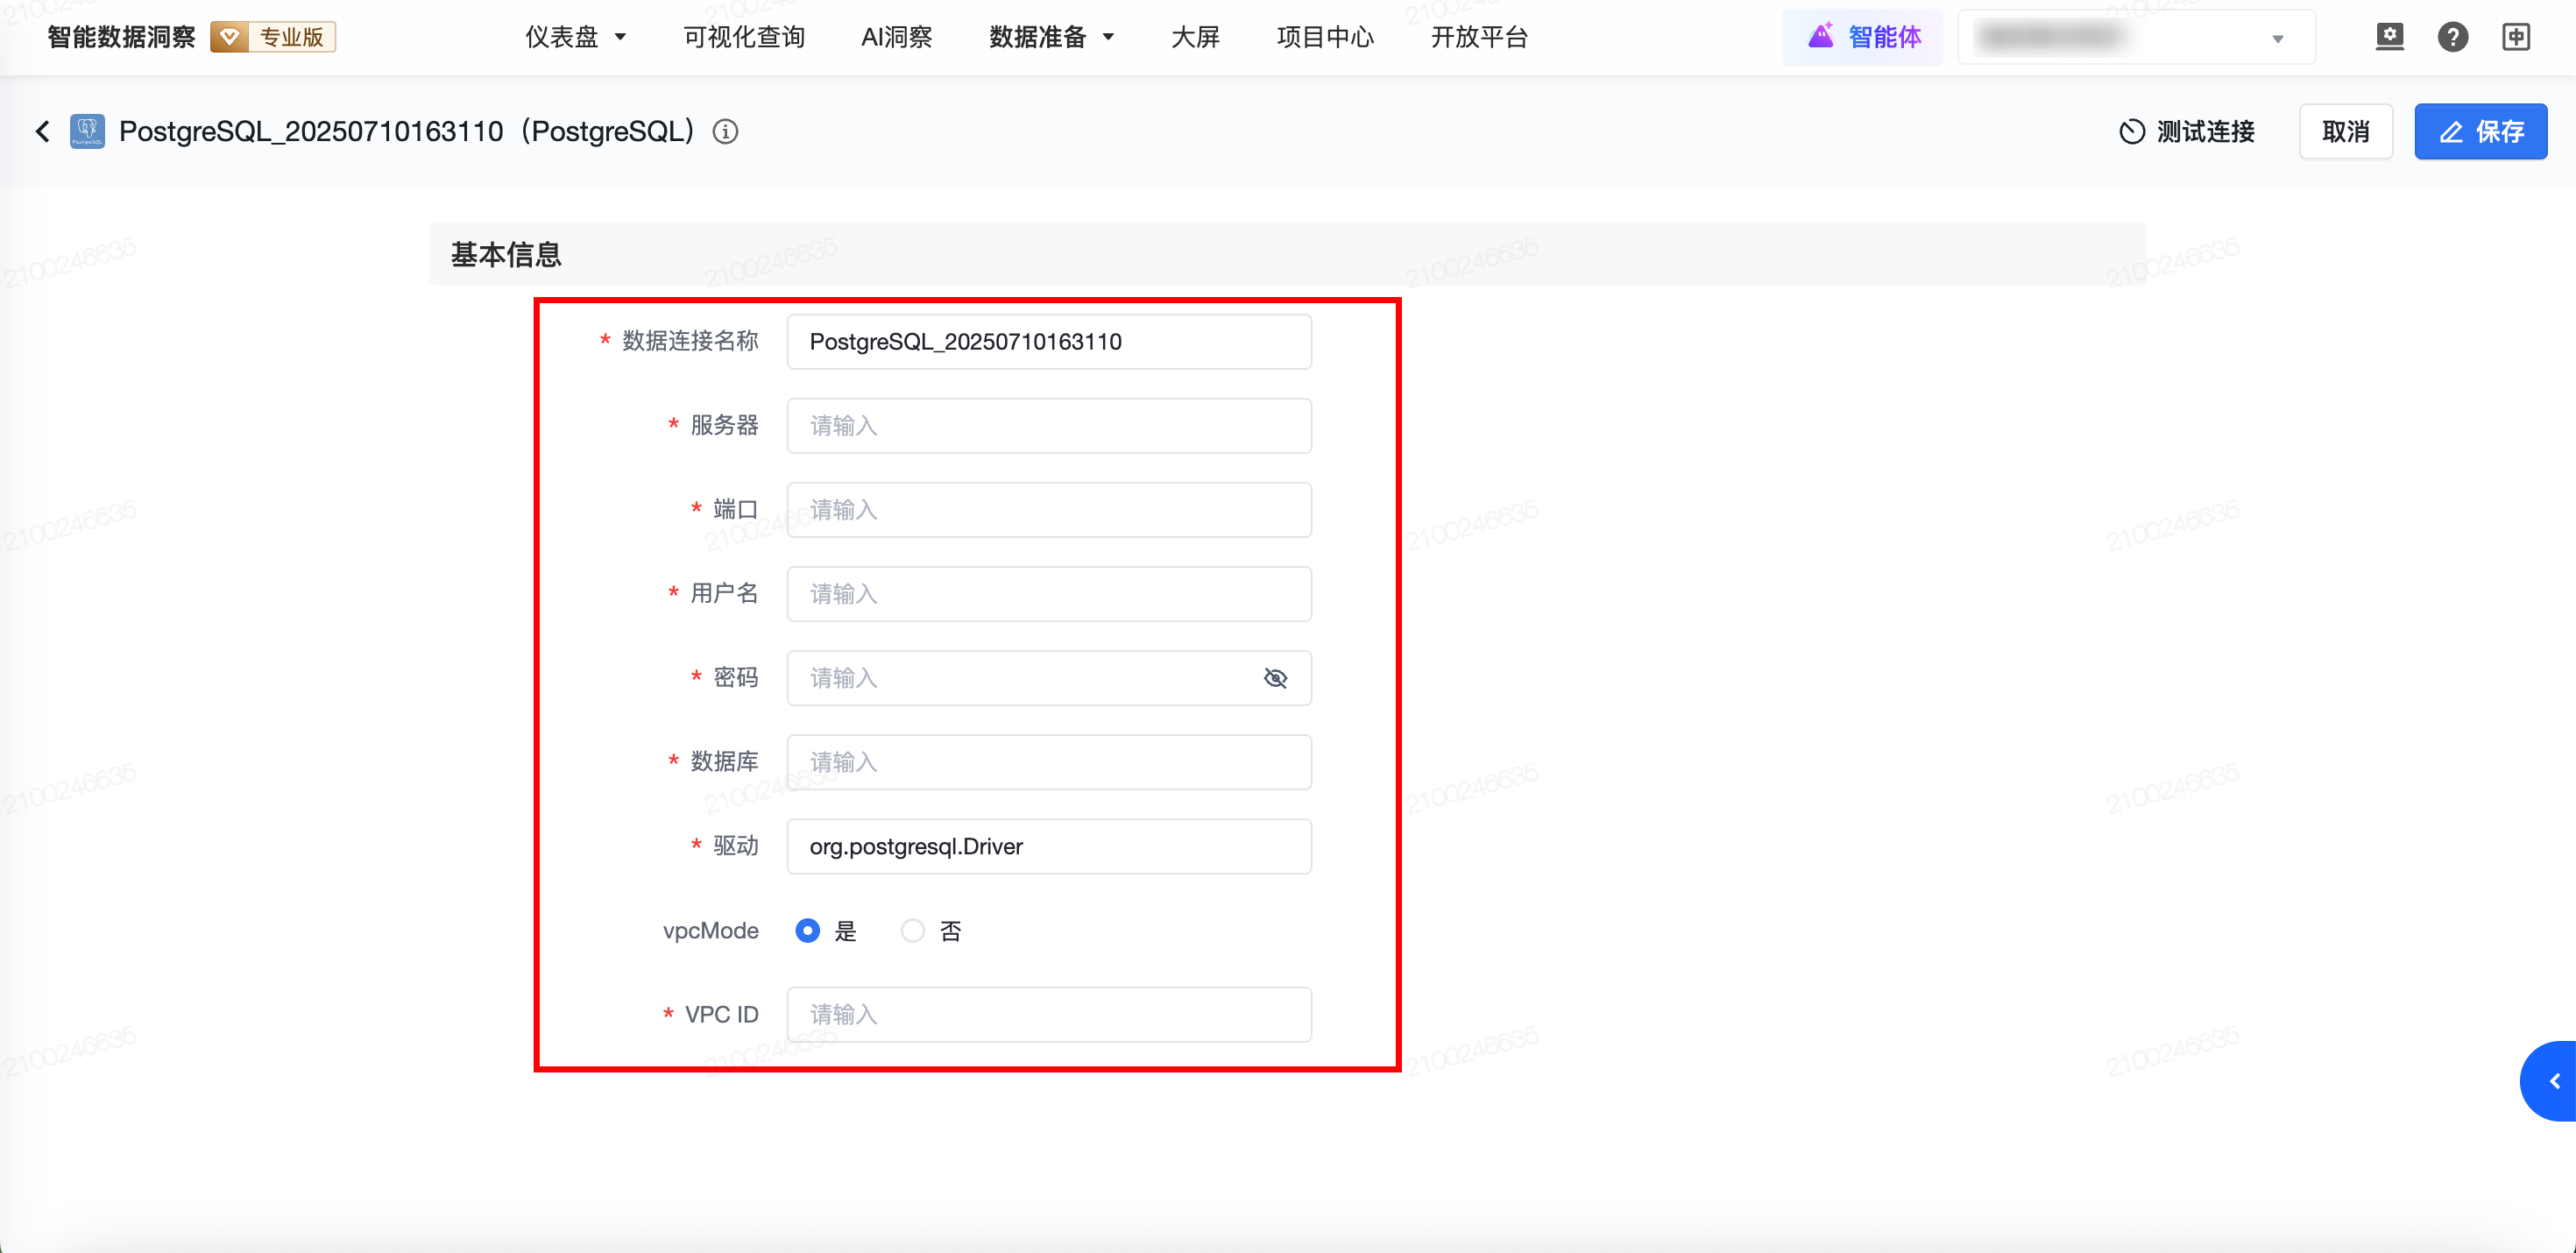
Task: Open the blurred account selector dropdown
Action: pos(2135,38)
